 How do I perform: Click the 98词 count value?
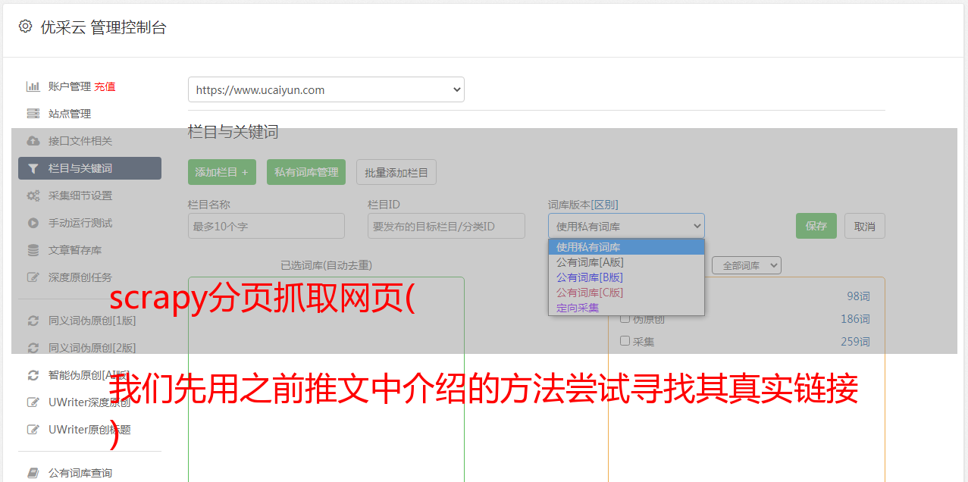click(x=858, y=296)
